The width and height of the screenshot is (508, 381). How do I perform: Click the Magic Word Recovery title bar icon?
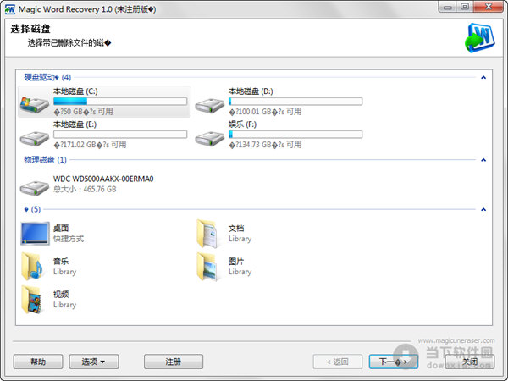(9, 9)
